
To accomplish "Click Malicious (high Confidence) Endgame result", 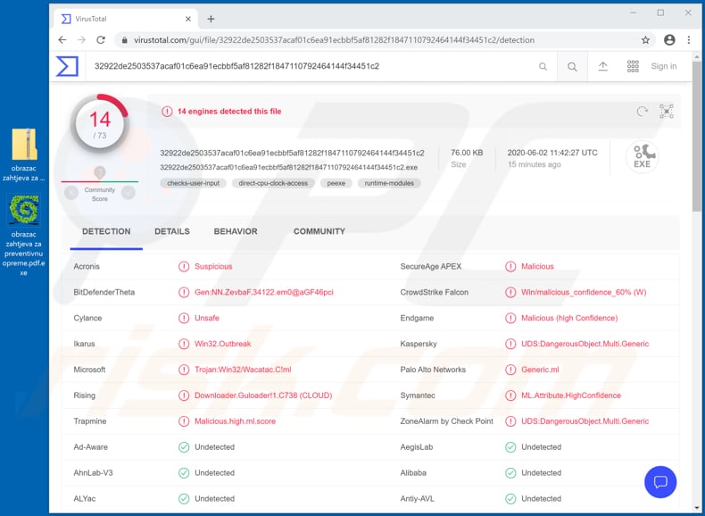I will tap(569, 318).
